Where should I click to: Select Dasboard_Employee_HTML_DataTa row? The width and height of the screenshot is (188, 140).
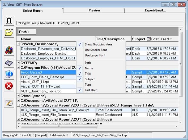[48, 58]
